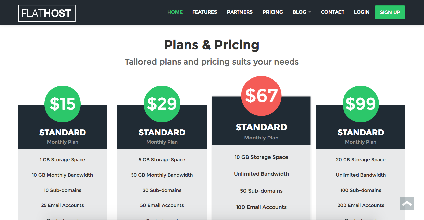424x220 pixels.
Task: Click the $29 green price circle
Action: coord(162,104)
